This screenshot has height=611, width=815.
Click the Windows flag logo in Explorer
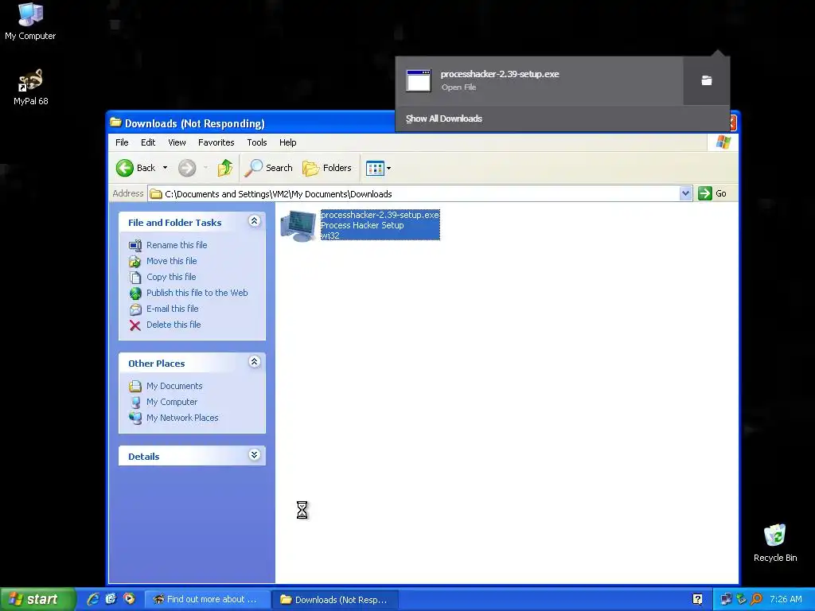click(723, 142)
